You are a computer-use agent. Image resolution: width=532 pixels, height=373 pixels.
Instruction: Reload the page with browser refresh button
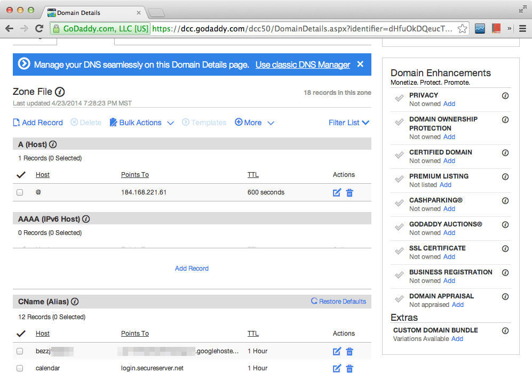pos(39,29)
